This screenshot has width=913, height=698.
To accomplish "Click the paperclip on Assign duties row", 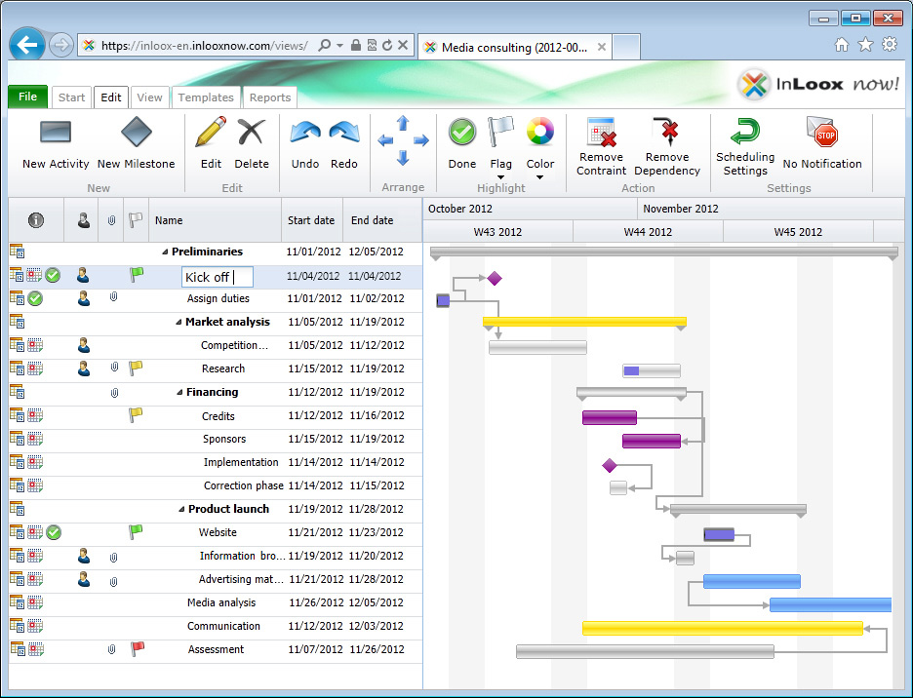I will pyautogui.click(x=113, y=297).
